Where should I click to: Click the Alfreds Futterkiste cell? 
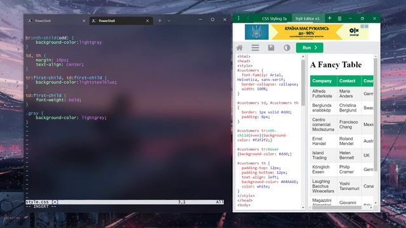click(324, 94)
